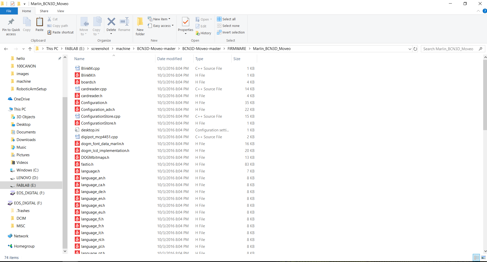Click the Rename icon
This screenshot has width=487, height=262.
(124, 22)
